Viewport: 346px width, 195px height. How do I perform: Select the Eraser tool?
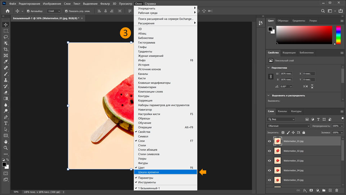point(6,93)
